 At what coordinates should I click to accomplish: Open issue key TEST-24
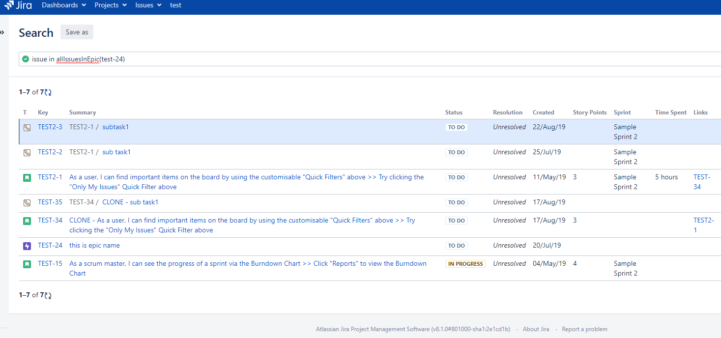pos(50,245)
